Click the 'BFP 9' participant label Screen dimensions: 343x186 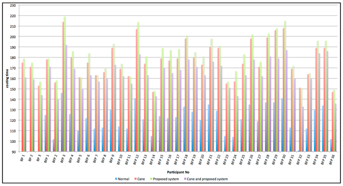pos(111,158)
